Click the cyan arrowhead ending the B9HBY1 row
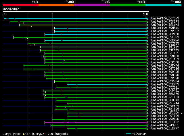This screenshot has width=184, height=136. [147, 28]
